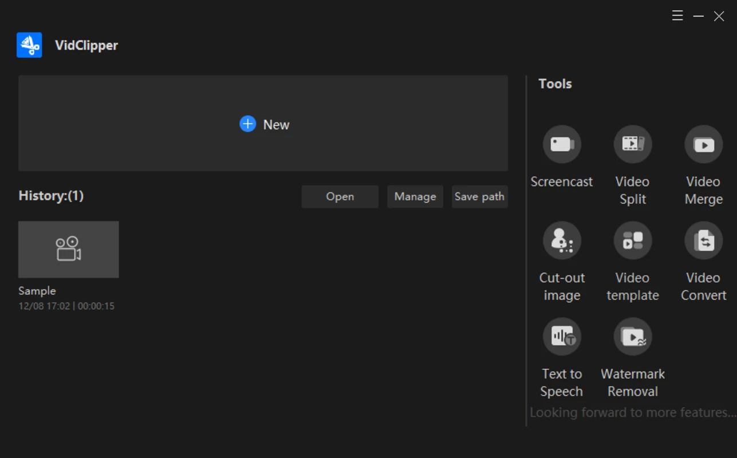This screenshot has width=737, height=458.
Task: Select the Cut-out image tool icon
Action: pyautogui.click(x=562, y=240)
